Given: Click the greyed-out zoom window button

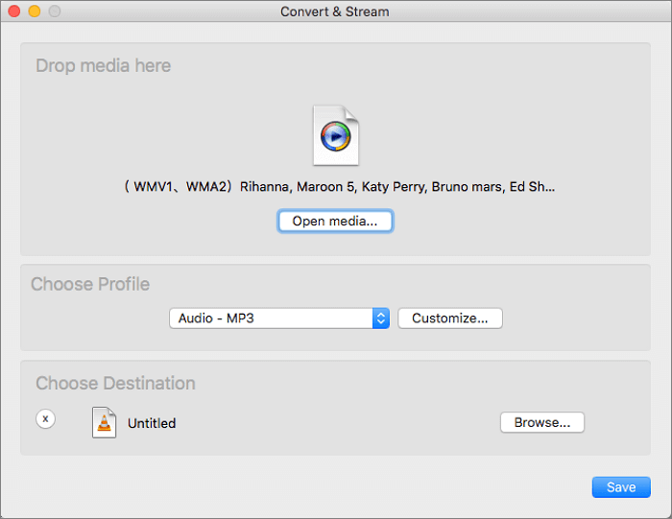Looking at the screenshot, I should pyautogui.click(x=54, y=12).
